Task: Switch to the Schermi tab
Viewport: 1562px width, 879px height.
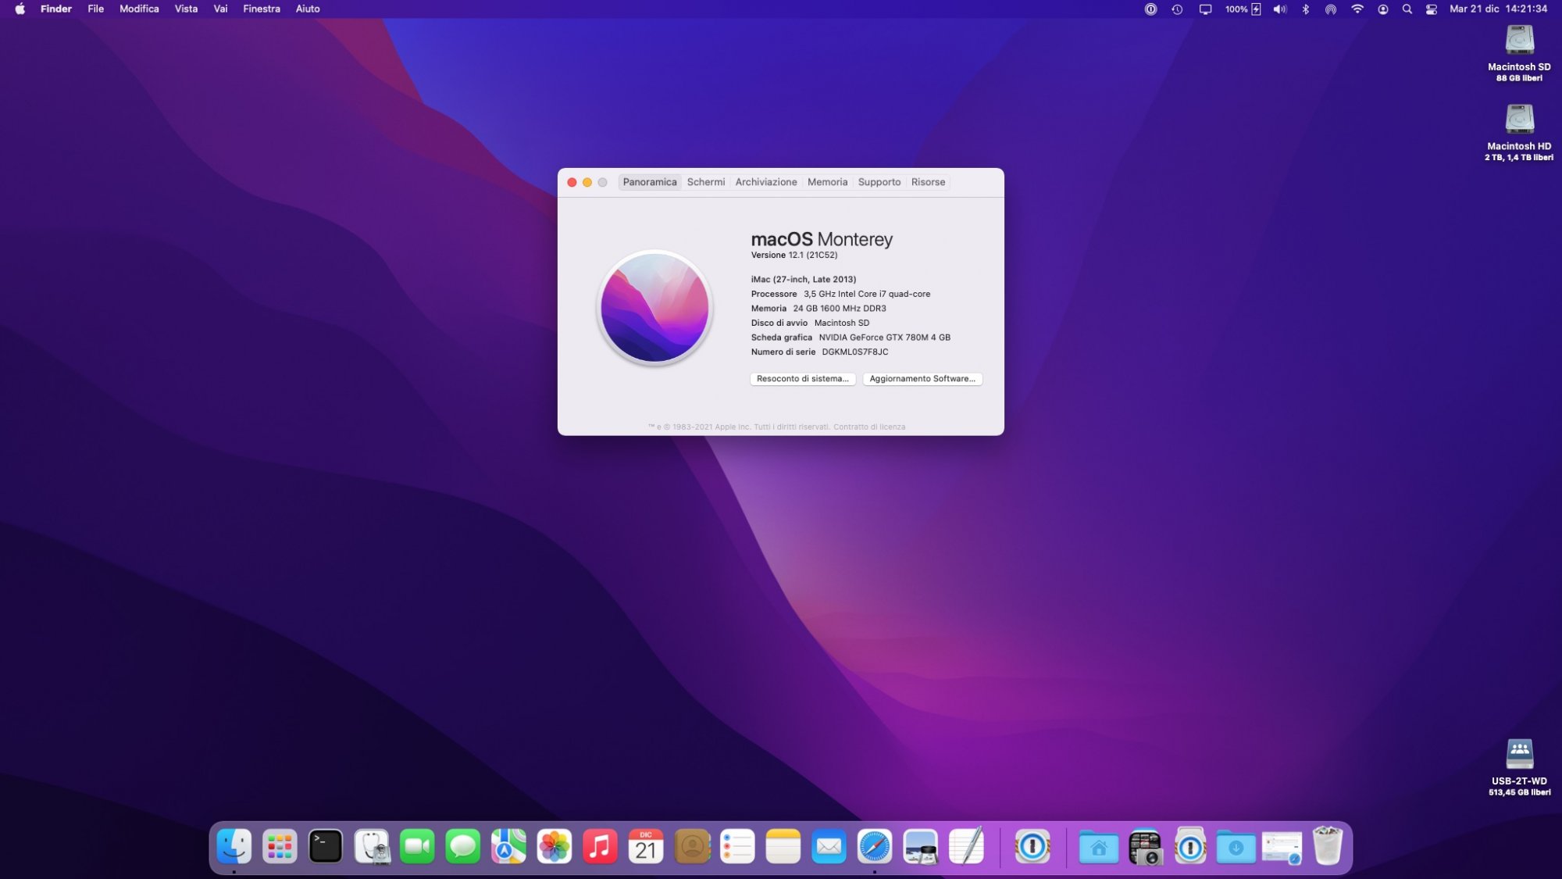Action: pos(705,182)
